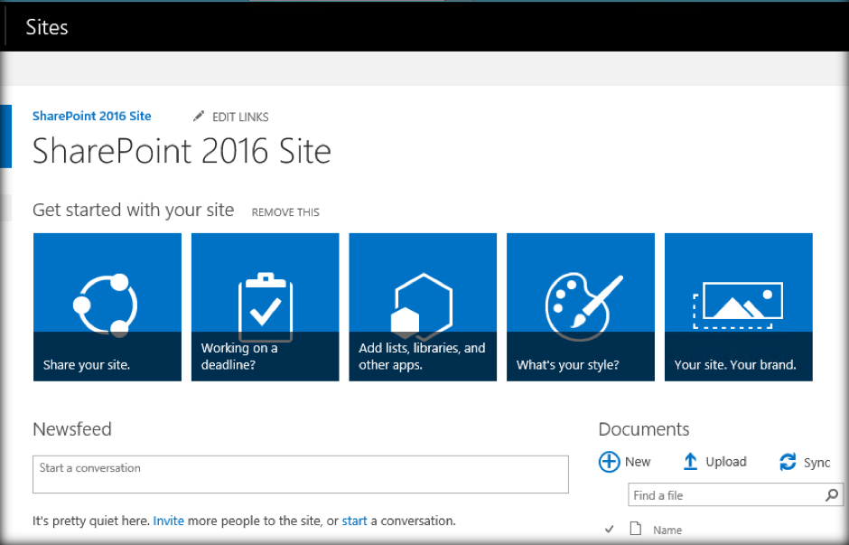Click the clipboard checkmark icon

coord(266,306)
